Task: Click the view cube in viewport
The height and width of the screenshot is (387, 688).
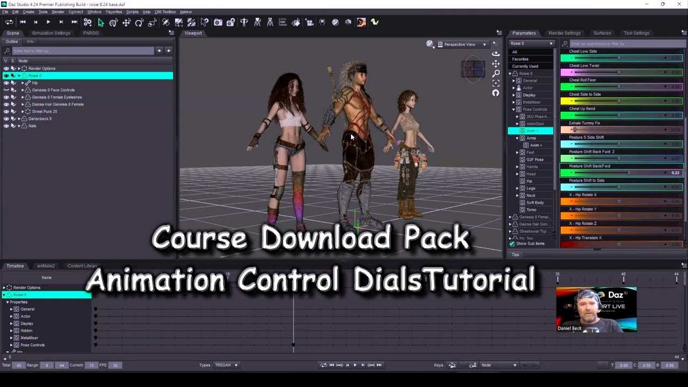Action: pos(472,69)
